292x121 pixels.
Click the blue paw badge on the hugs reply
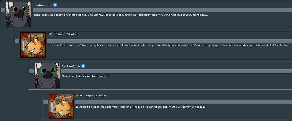[x=83, y=66]
